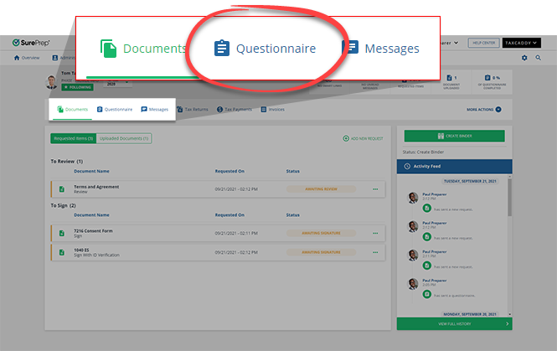Open options for the 7216 Consent Form row
Viewport: 557px width, 351px height.
[375, 233]
